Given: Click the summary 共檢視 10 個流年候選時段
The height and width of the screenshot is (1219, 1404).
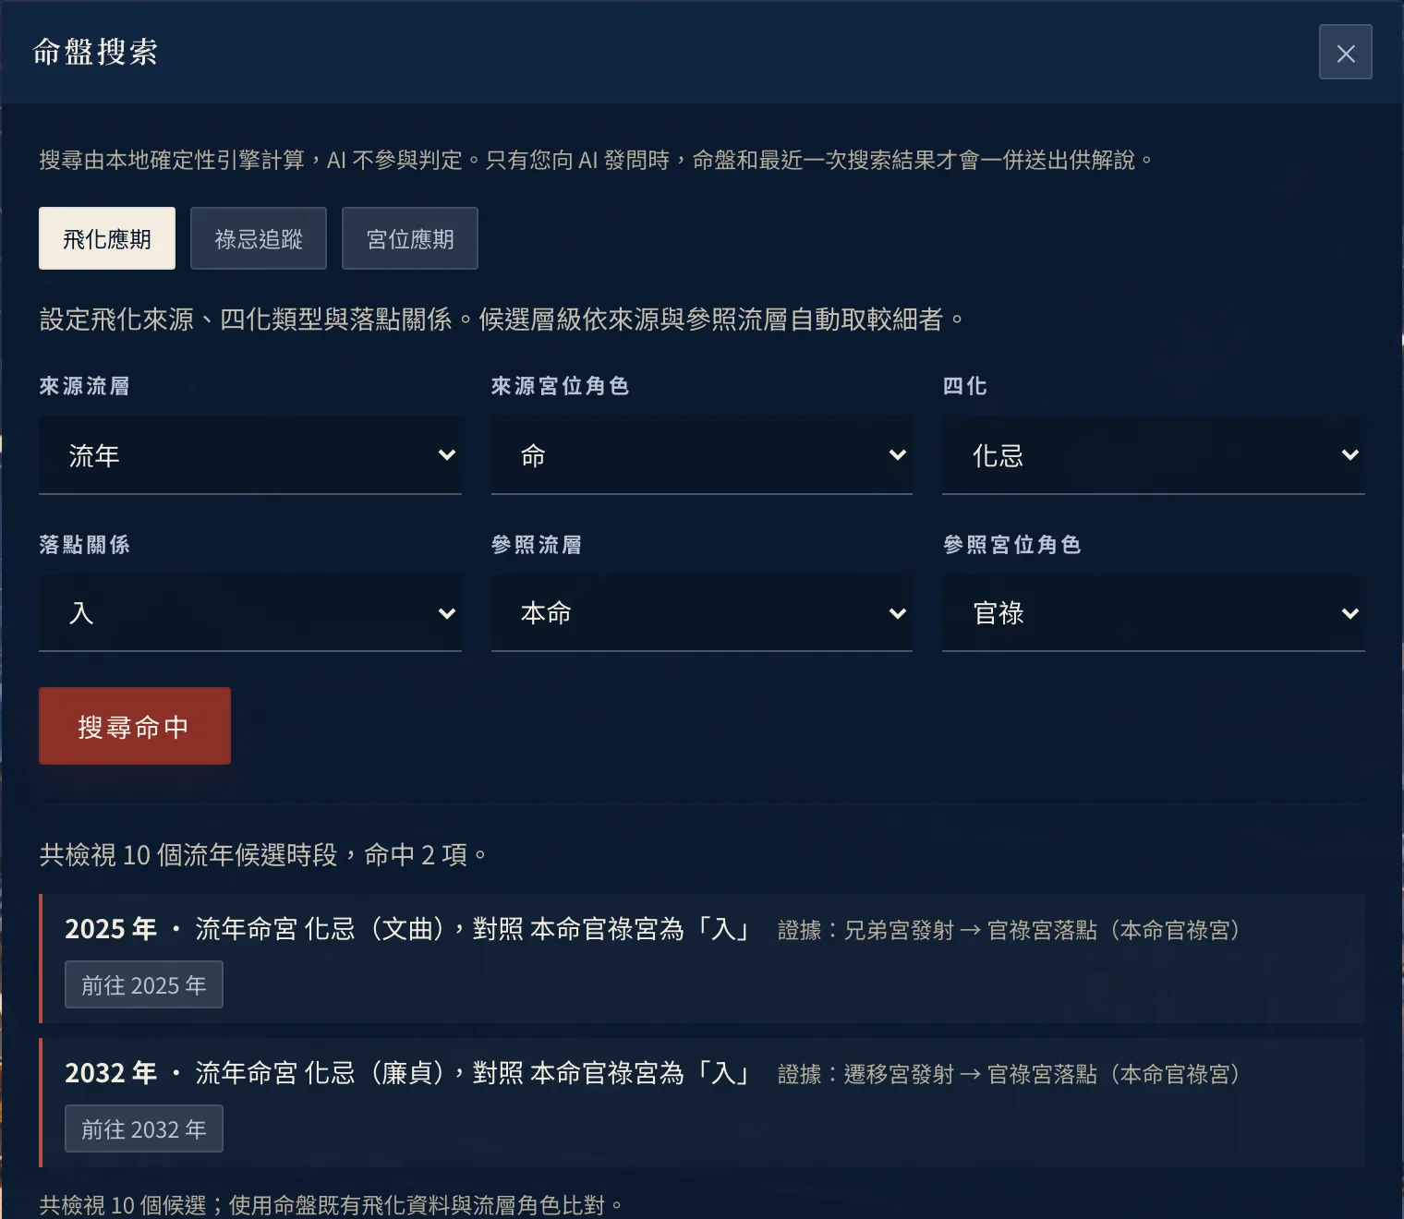Looking at the screenshot, I should (263, 855).
